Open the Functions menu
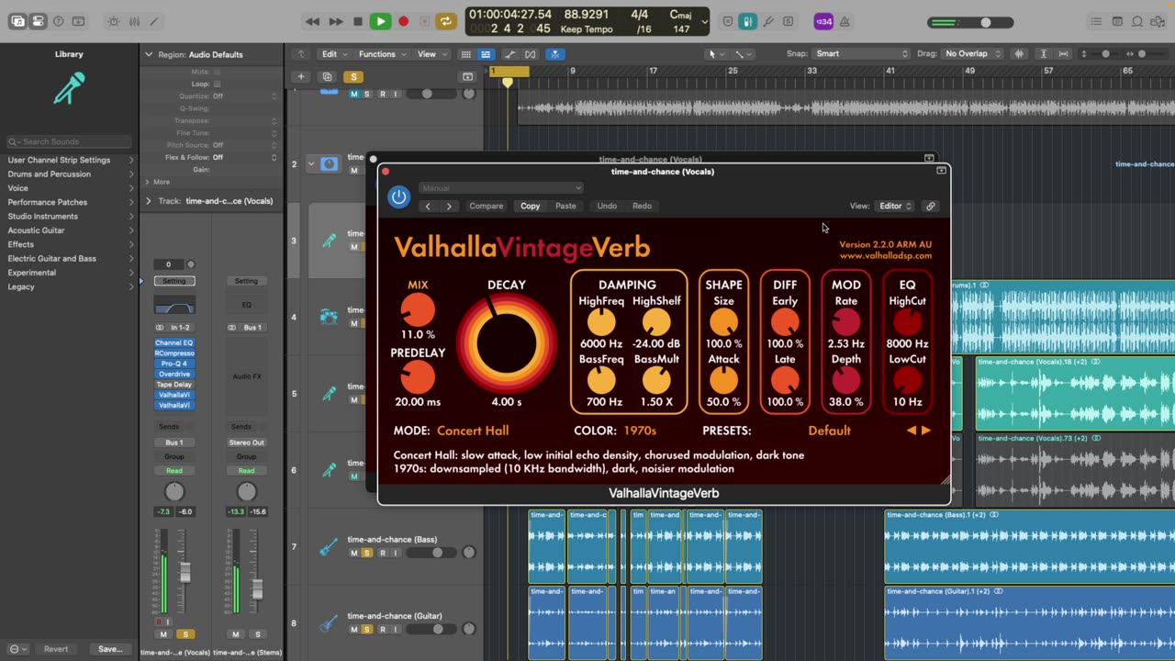Screen dimensions: 1175x661 point(382,54)
